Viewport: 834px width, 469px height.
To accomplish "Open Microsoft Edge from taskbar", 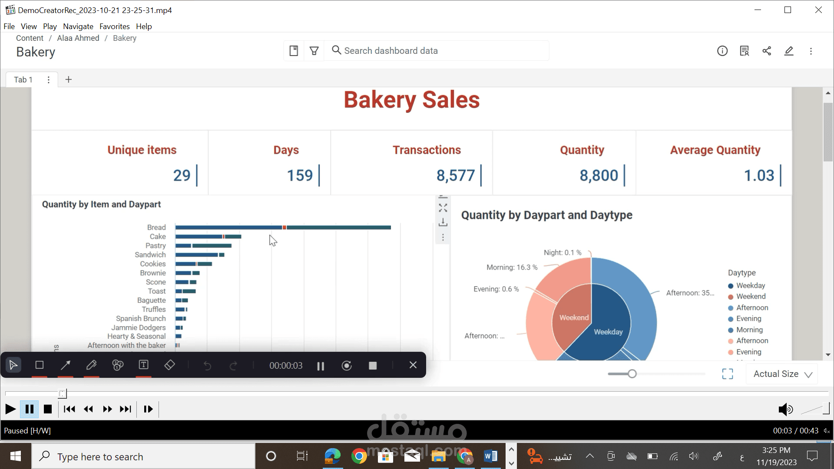I will pos(333,456).
